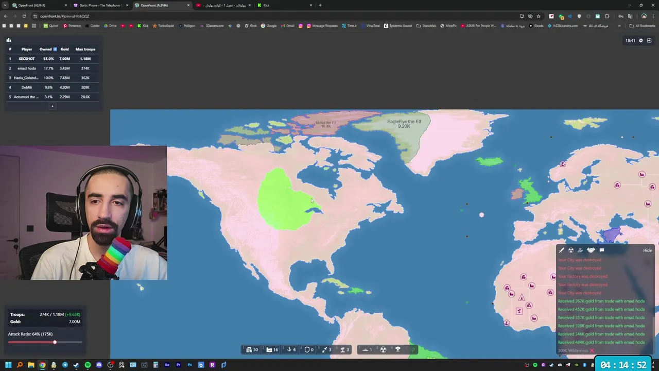Open the Epidemic Sound bookmark
Screen dimensions: 659x371
pos(397,26)
